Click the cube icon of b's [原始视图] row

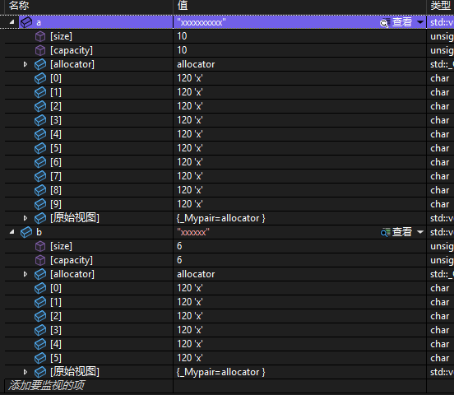pos(40,372)
